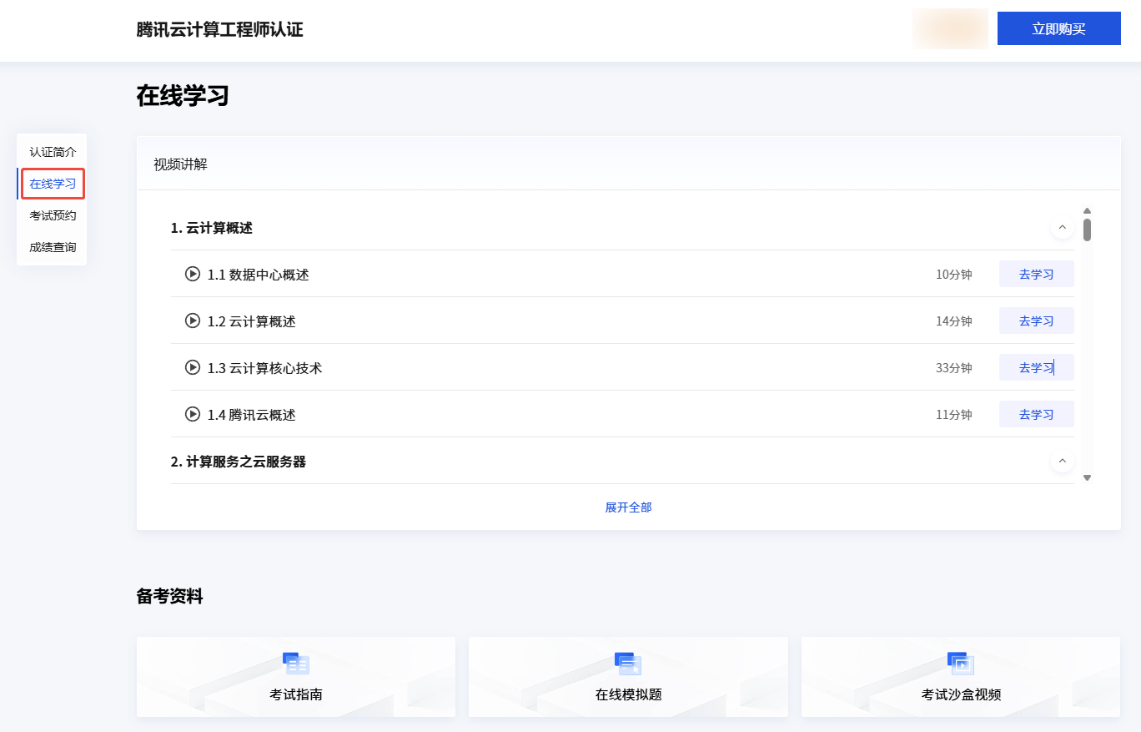Click the 考试指南 document icon
The width and height of the screenshot is (1141, 732).
296,664
